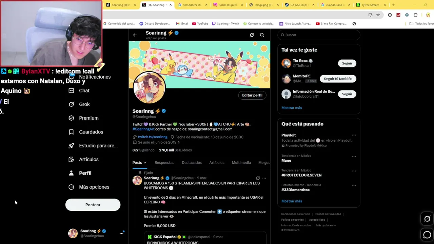Viewport: 434px width, 244px height.
Task: Switch to the Respuestas tab
Action: pyautogui.click(x=164, y=163)
